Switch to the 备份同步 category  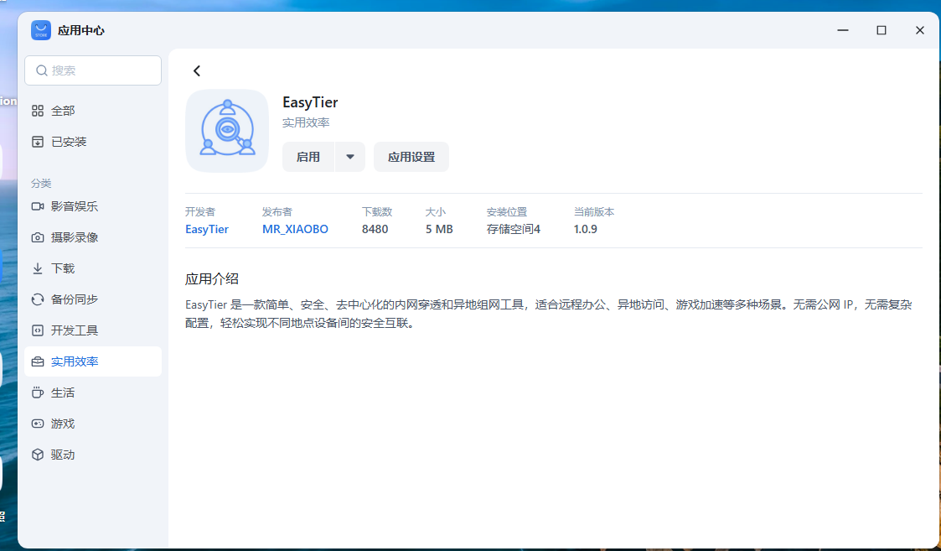(93, 299)
